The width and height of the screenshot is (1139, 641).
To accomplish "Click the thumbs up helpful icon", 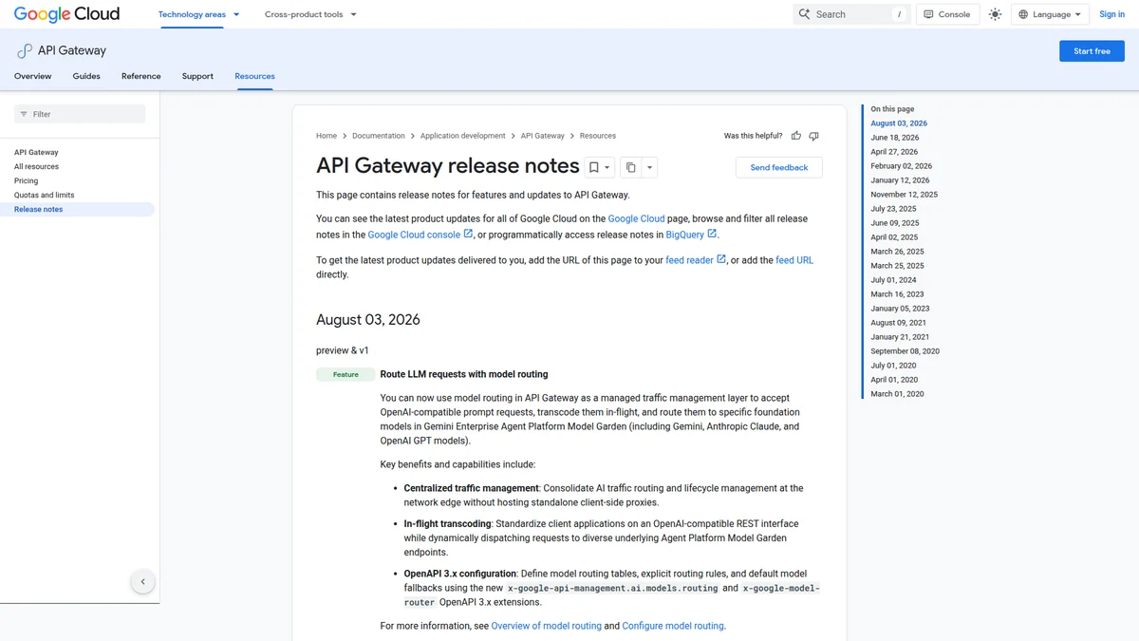I will pyautogui.click(x=796, y=136).
